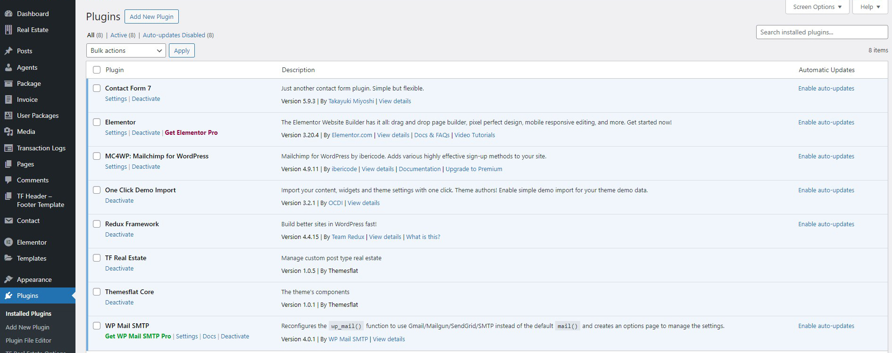This screenshot has width=892, height=353.
Task: Click the Pages icon in sidebar
Action: 8,164
